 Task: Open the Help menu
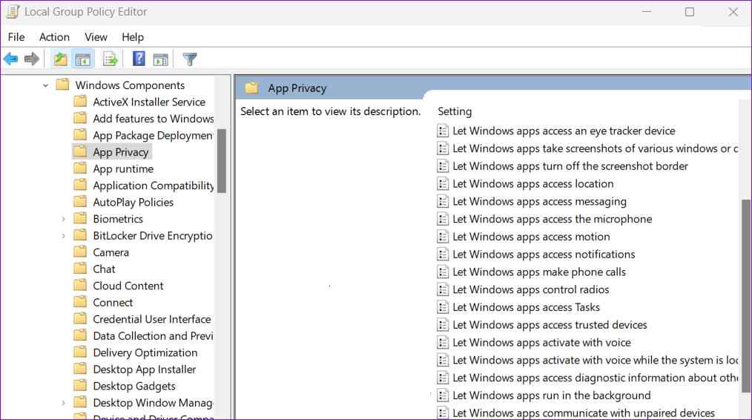(x=132, y=37)
